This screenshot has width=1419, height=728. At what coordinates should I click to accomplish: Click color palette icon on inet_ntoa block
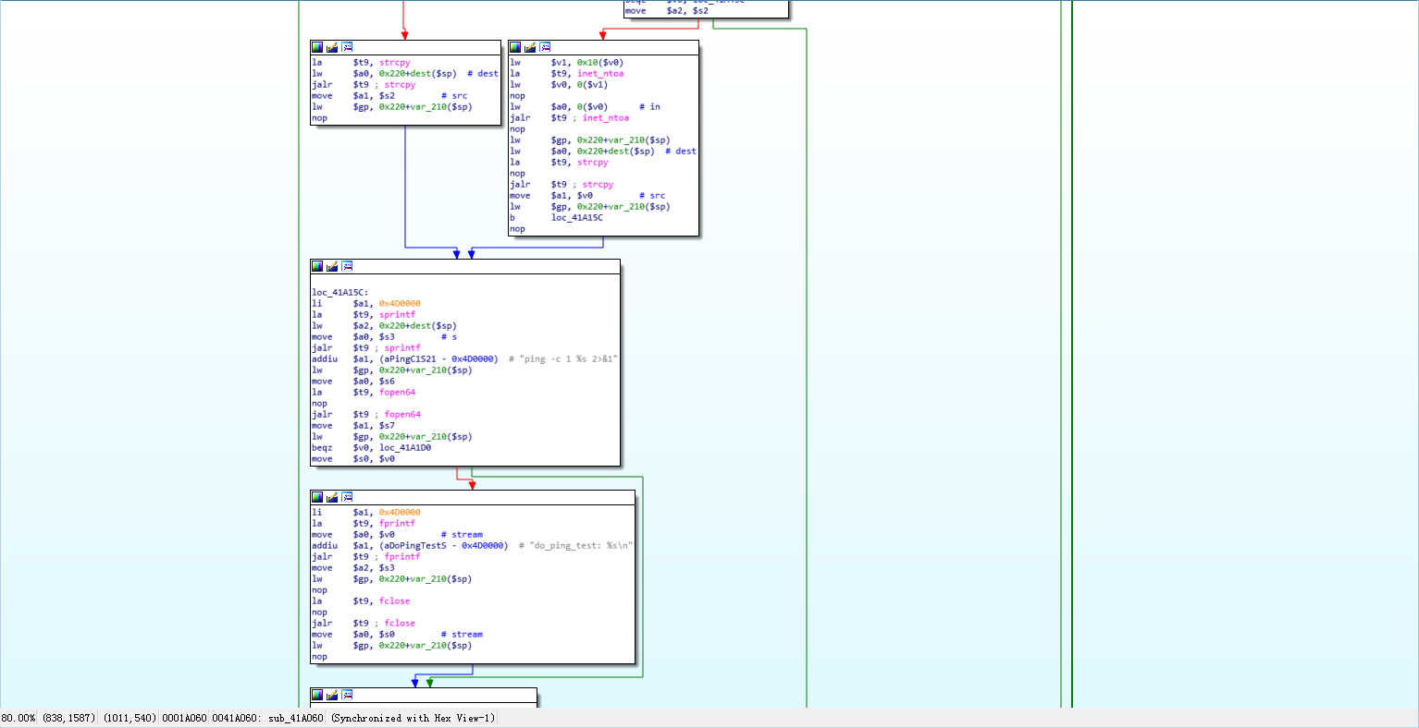click(515, 47)
